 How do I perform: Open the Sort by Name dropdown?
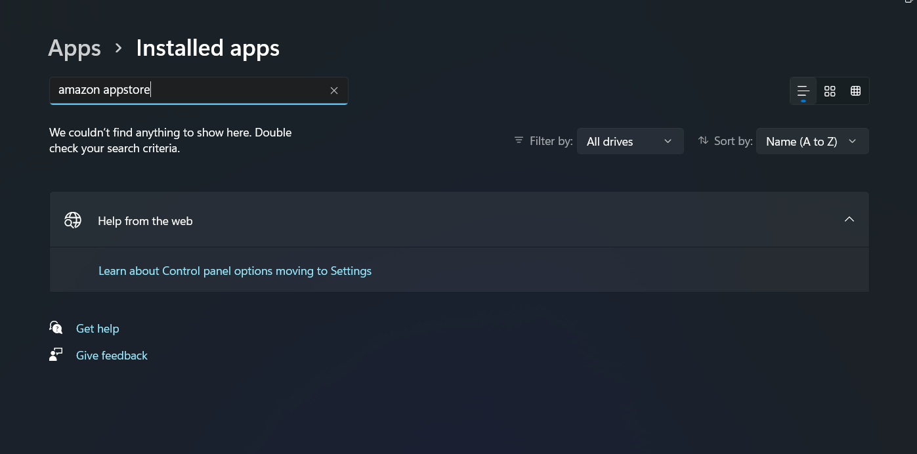coord(812,141)
